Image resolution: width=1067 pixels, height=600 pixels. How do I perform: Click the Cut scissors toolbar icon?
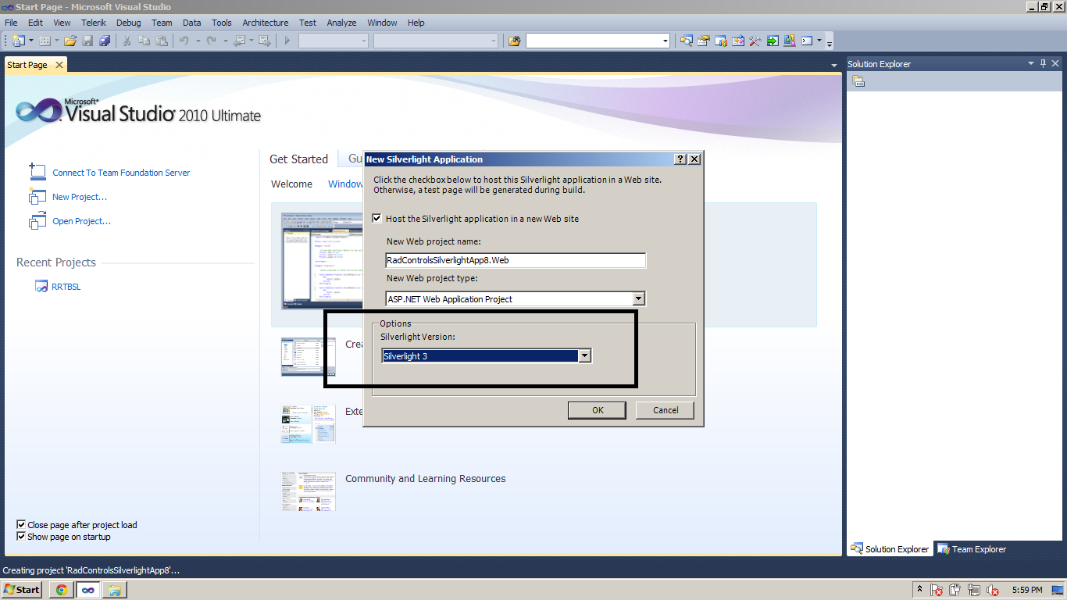(127, 41)
